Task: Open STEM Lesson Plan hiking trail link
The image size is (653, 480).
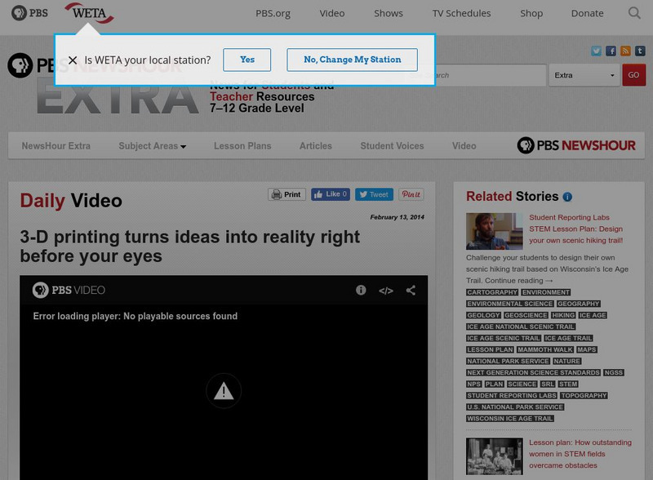Action: coord(576,229)
